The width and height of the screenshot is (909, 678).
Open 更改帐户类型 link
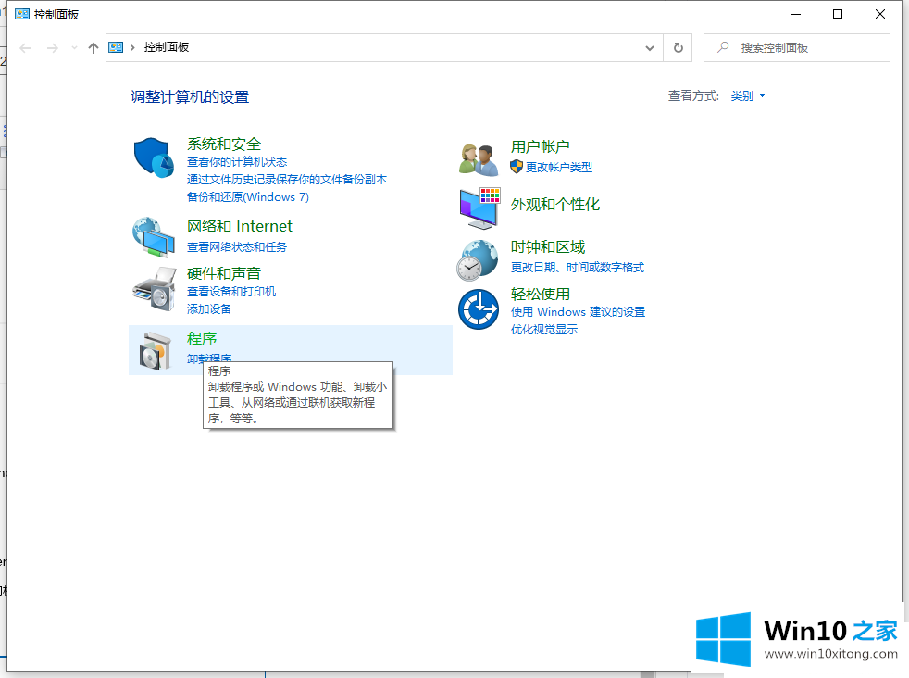[558, 168]
